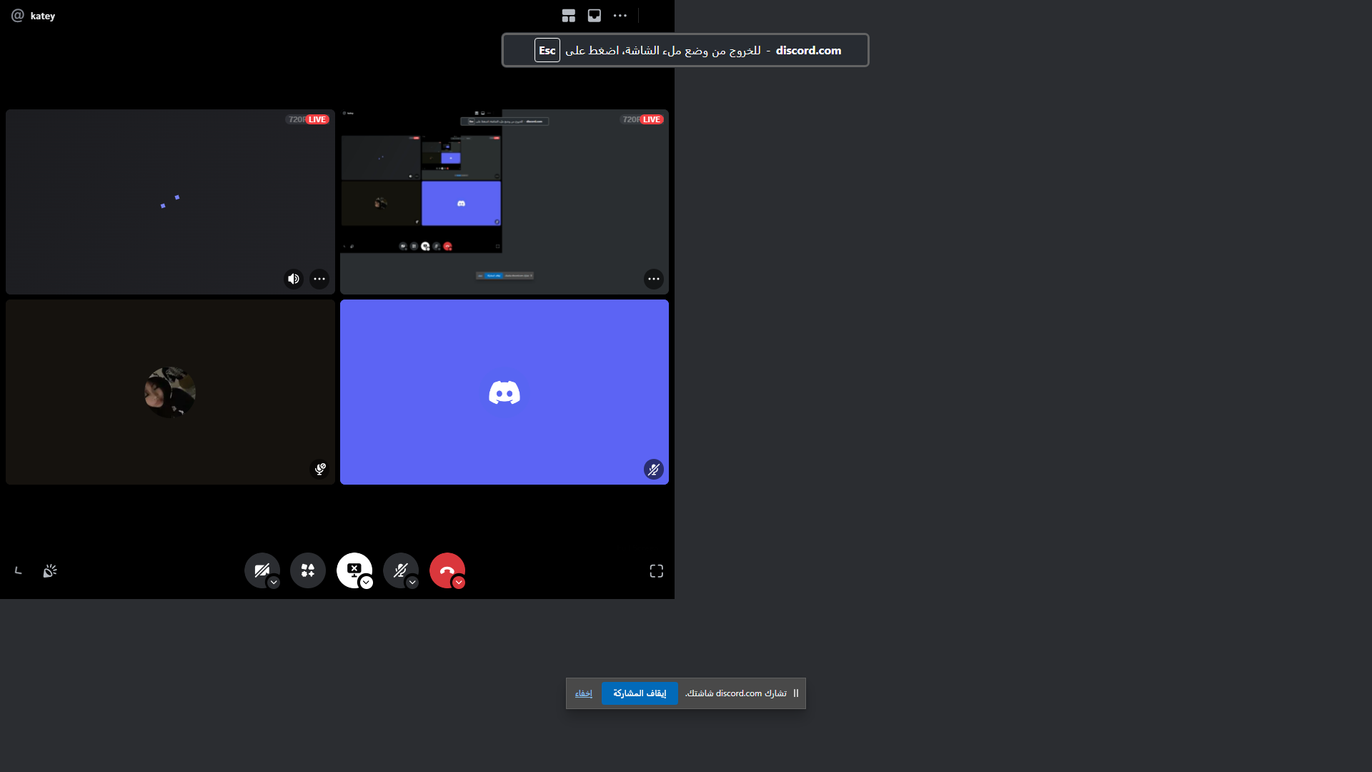Image resolution: width=1372 pixels, height=772 pixels.
Task: Stop sharing your screen in the call
Action: 354,570
